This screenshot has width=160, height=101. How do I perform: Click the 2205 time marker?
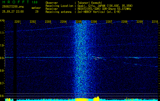[x=79, y=21]
